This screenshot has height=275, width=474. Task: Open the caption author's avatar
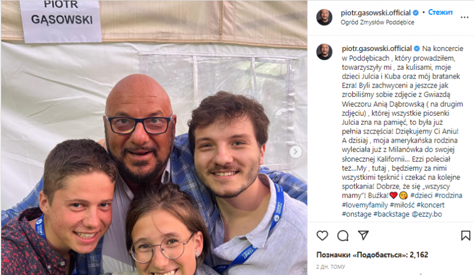tap(325, 52)
